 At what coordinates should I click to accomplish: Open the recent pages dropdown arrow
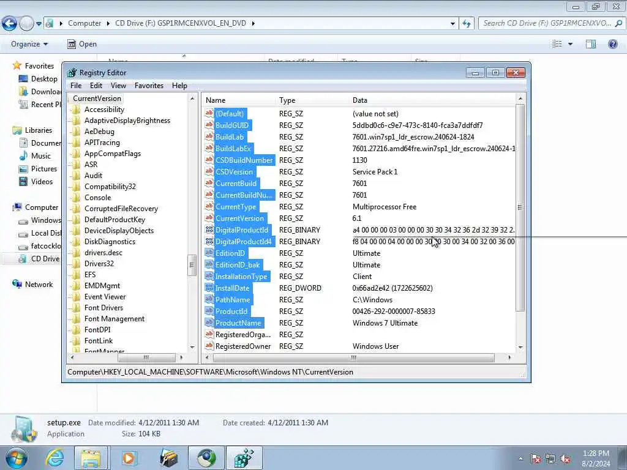point(39,24)
